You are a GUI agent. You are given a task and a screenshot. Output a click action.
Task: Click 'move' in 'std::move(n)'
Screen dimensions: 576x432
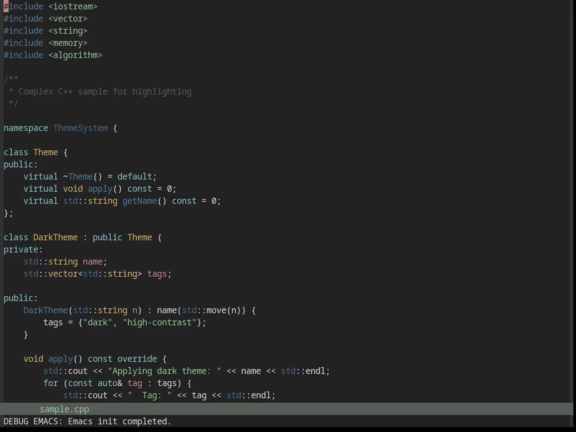tap(216, 310)
